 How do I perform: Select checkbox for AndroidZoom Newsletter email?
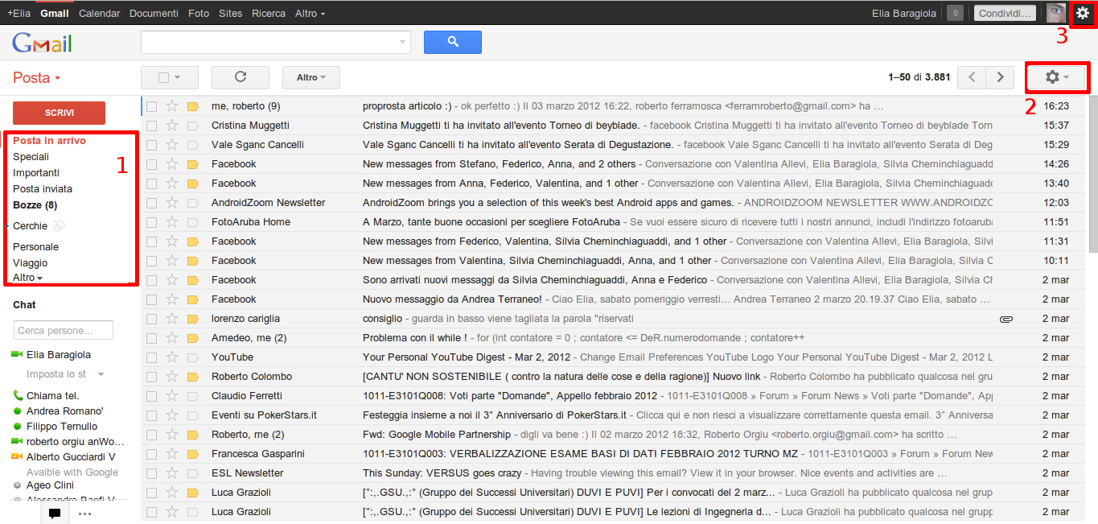(x=151, y=203)
